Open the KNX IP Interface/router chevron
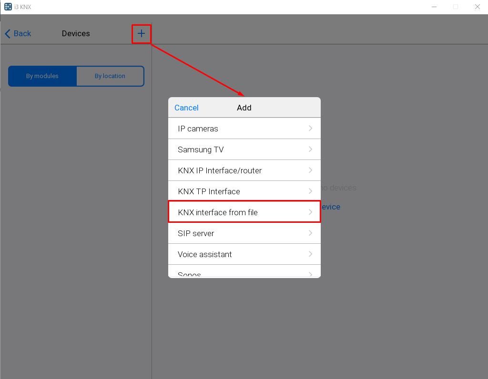Viewport: 488px width, 379px height. (x=310, y=170)
